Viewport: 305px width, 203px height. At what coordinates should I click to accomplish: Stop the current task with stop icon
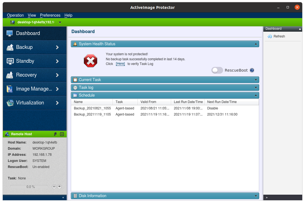(59, 187)
